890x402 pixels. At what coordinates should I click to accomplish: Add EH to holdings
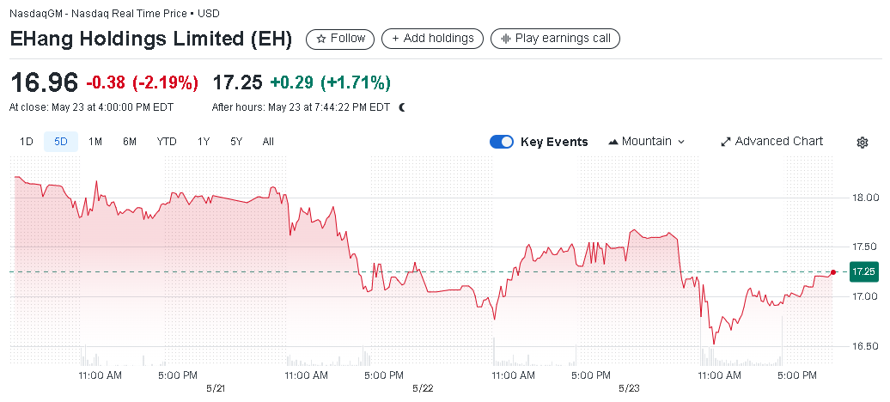[432, 39]
